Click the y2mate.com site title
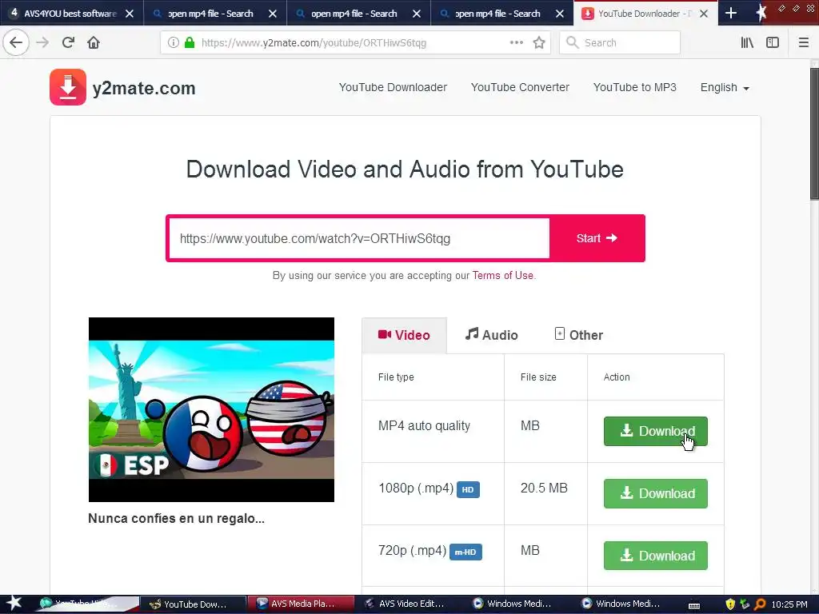819x614 pixels. pyautogui.click(x=144, y=88)
